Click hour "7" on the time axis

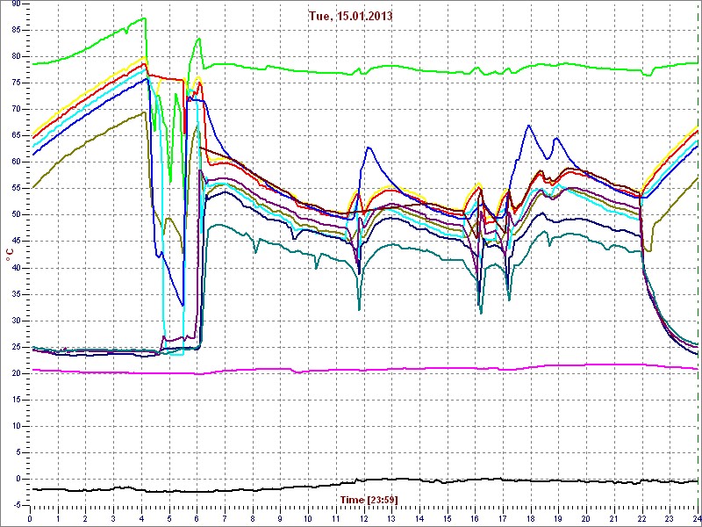225,518
